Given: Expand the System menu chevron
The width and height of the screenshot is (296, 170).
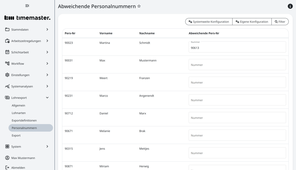Looking at the screenshot, I should [x=47, y=146].
